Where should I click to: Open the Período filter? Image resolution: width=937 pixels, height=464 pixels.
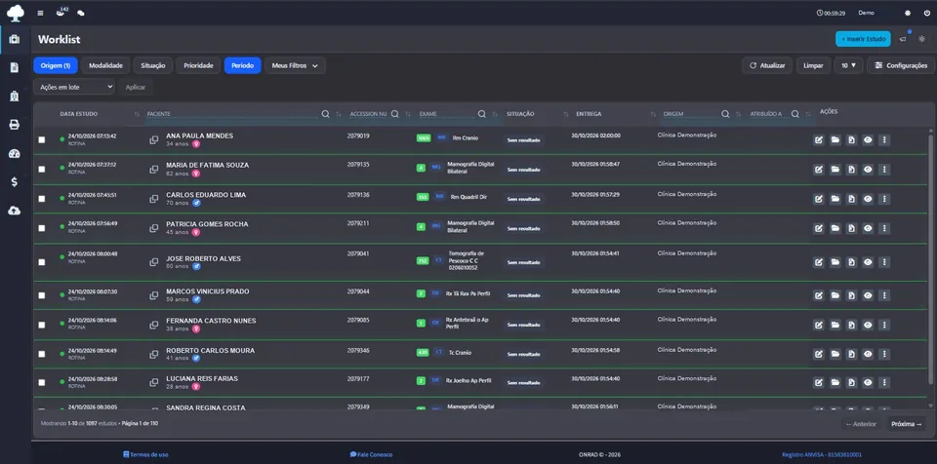pyautogui.click(x=243, y=65)
